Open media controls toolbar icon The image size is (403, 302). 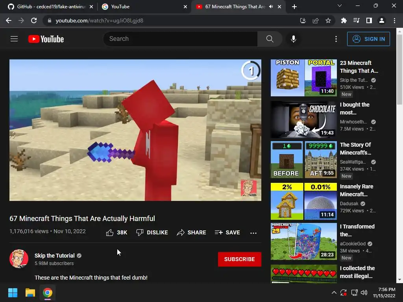356,20
